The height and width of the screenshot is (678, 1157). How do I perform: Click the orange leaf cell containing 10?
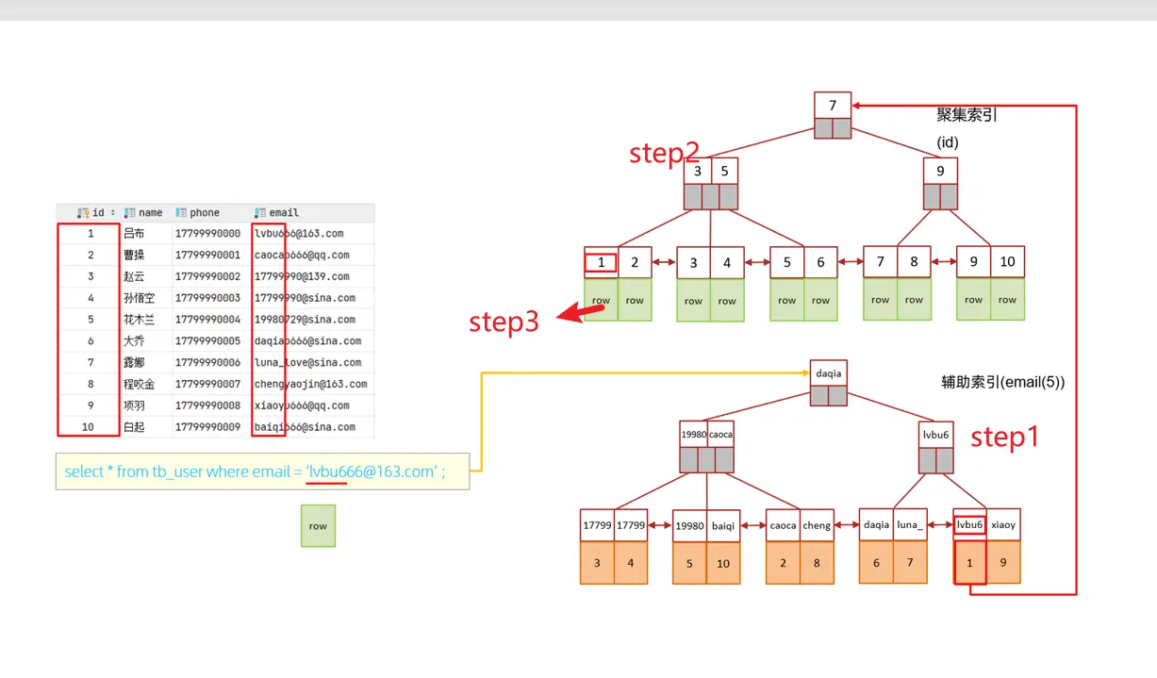(x=722, y=564)
